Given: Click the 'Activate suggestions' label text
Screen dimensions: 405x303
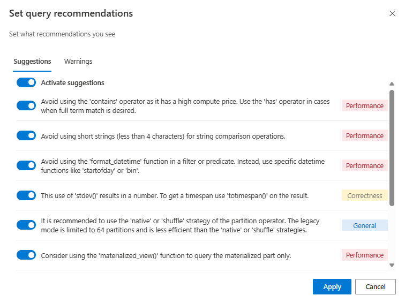Looking at the screenshot, I should (72, 83).
